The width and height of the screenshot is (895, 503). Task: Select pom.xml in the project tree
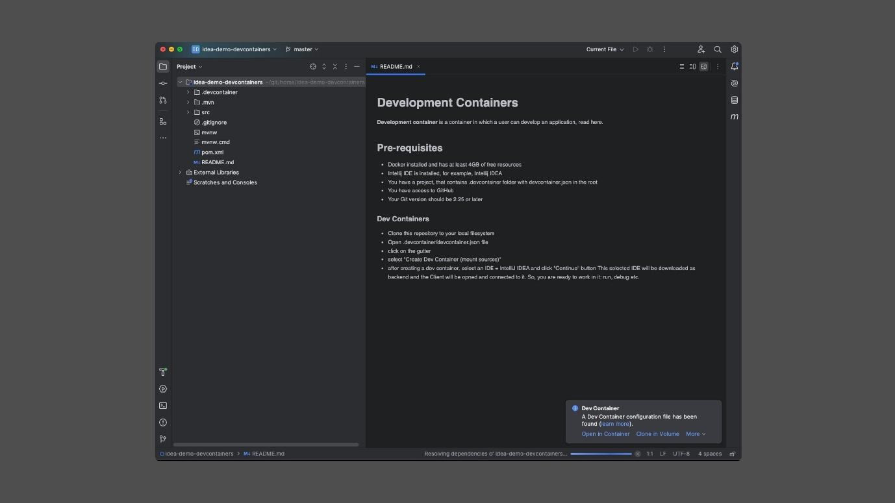(212, 153)
